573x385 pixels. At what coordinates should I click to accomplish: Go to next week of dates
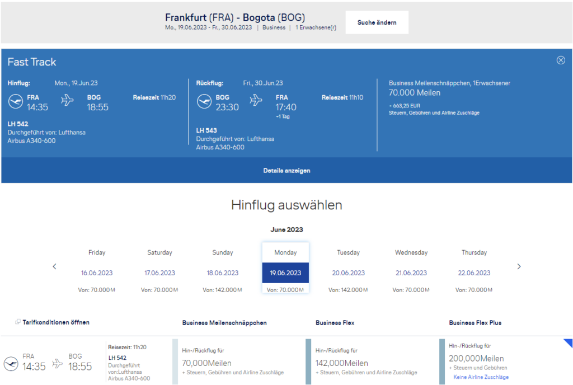[519, 266]
